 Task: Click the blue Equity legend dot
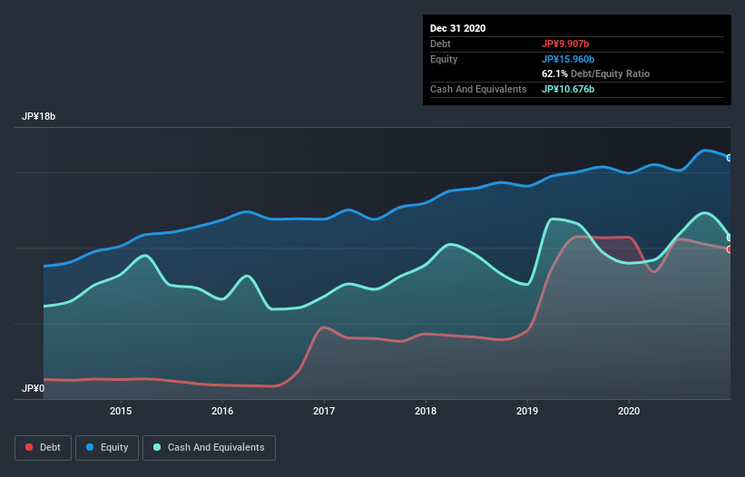(90, 447)
